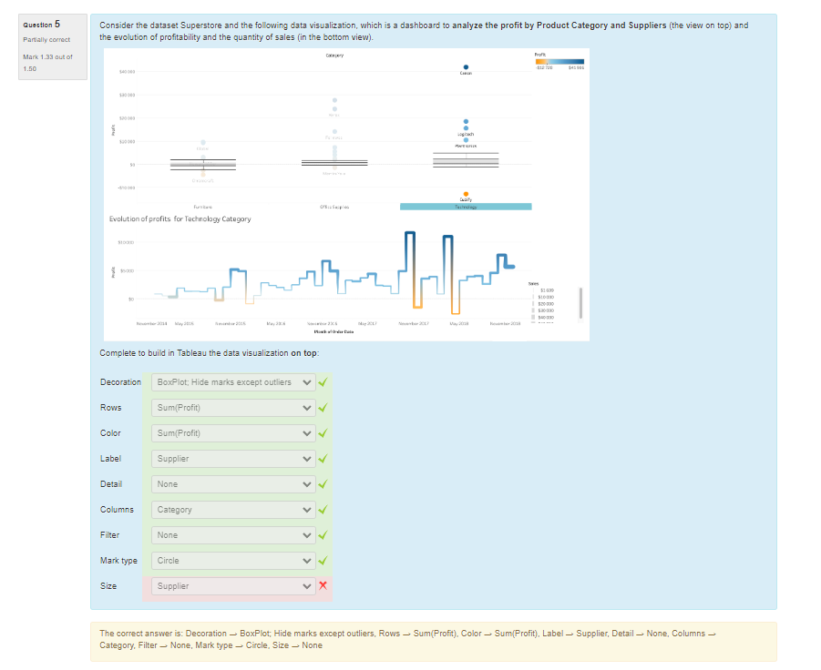The height and width of the screenshot is (670, 821).
Task: Click the Profit color gradient legend
Action: (559, 60)
